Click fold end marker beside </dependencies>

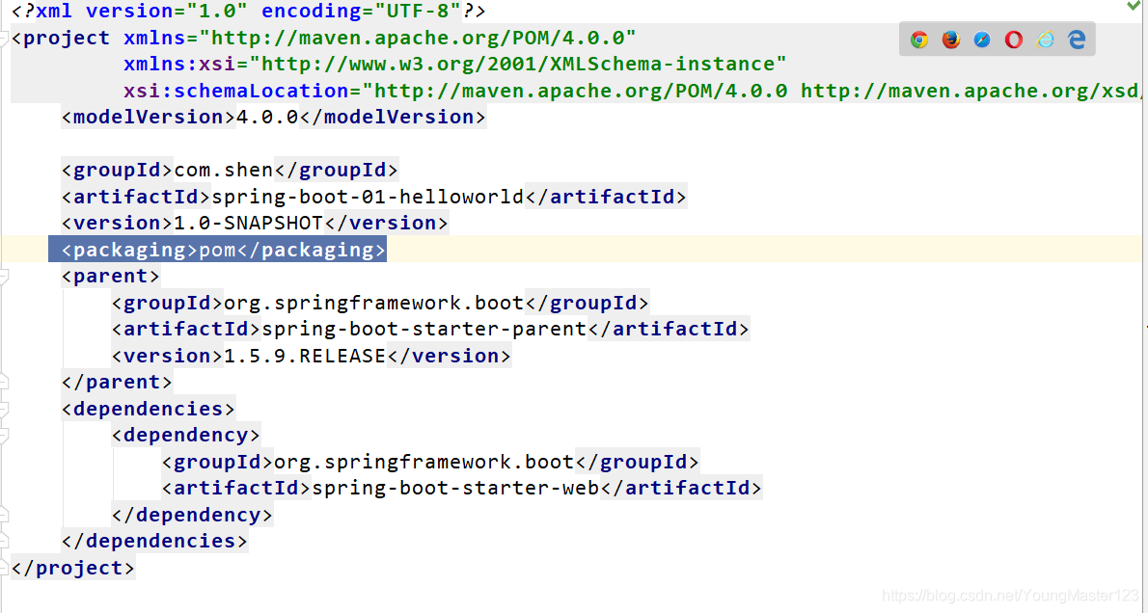coord(4,542)
